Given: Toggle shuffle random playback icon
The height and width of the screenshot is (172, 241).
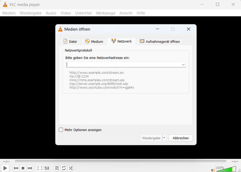Looking at the screenshot, I should [x=71, y=168].
